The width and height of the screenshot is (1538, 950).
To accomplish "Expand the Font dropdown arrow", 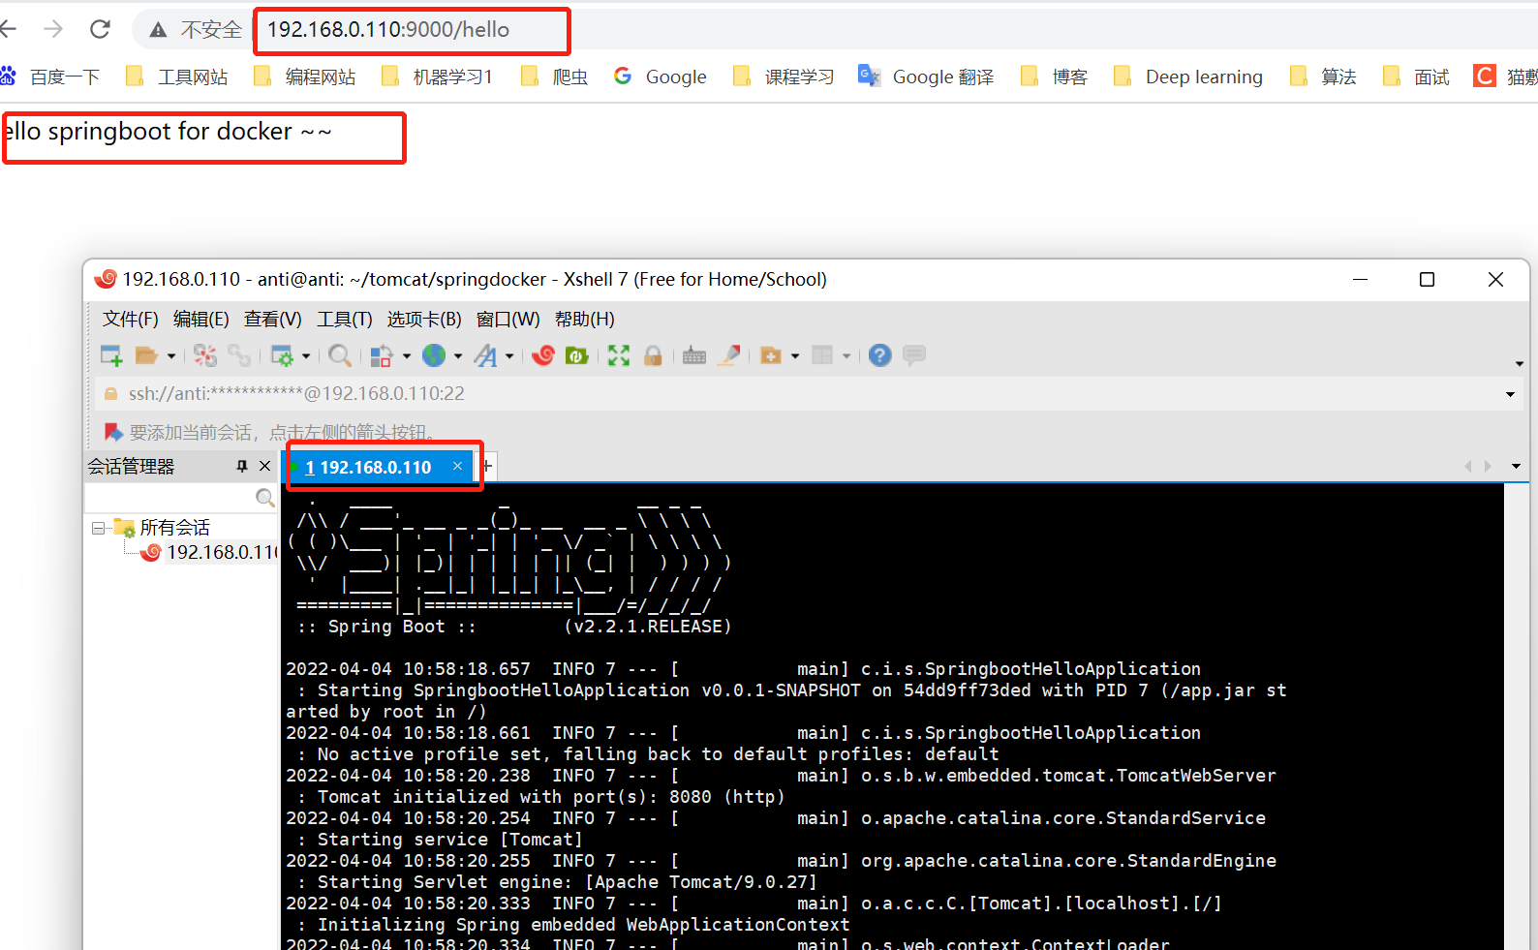I will click(509, 356).
